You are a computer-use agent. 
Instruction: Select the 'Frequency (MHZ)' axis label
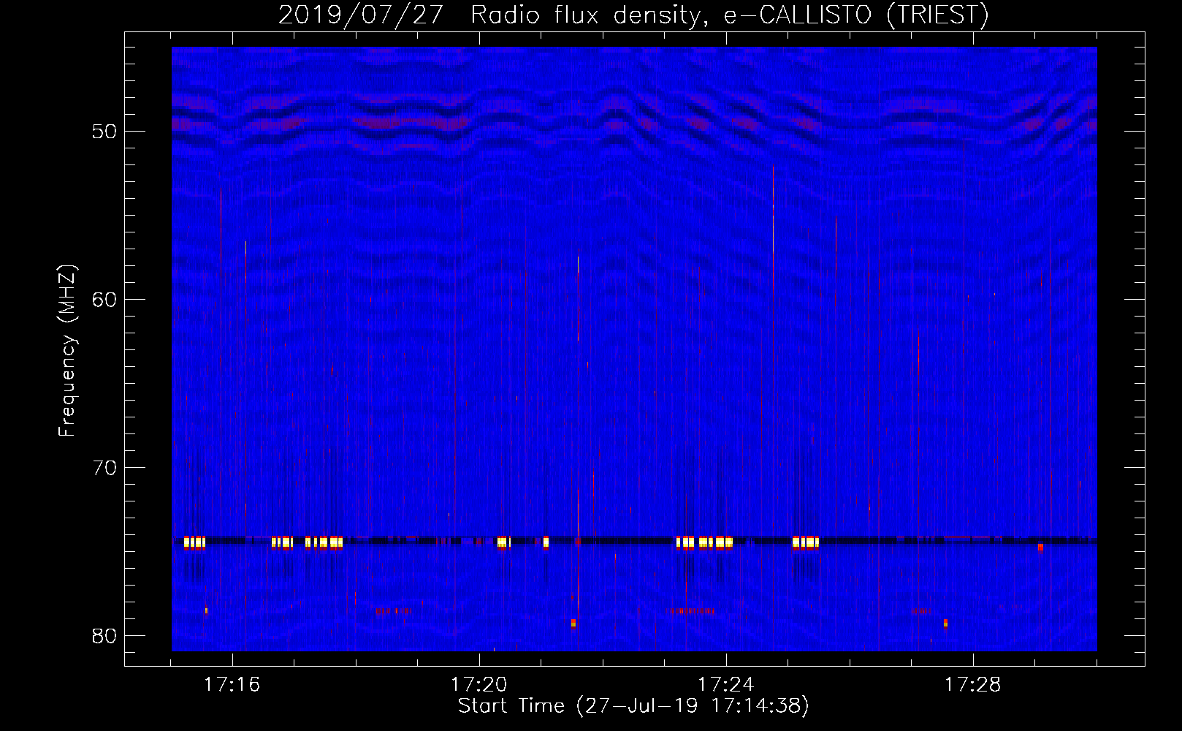pos(67,351)
